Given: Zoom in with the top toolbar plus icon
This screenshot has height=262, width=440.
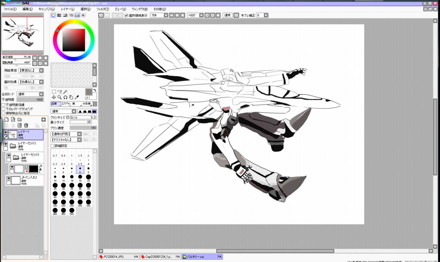Looking at the screenshot, I should pyautogui.click(x=177, y=15).
